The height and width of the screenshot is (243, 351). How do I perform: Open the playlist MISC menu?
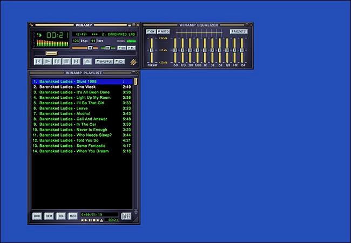pyautogui.click(x=73, y=216)
